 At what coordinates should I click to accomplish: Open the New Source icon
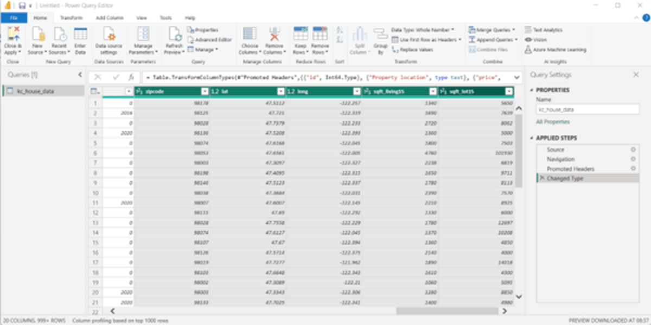(37, 34)
